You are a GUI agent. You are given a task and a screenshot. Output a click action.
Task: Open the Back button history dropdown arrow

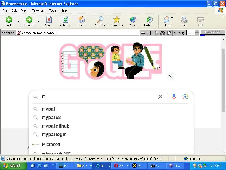tap(18, 22)
